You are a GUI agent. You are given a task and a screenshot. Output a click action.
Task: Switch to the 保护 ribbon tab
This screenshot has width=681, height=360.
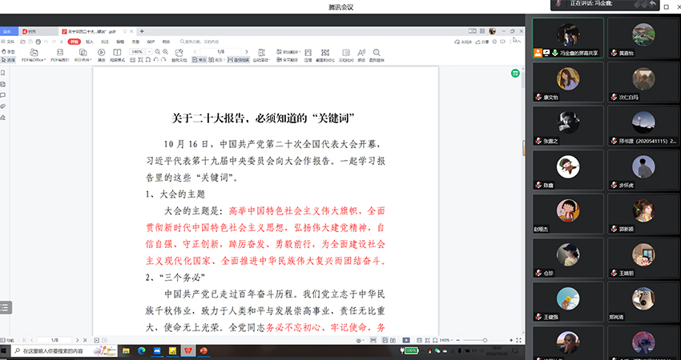pos(151,41)
